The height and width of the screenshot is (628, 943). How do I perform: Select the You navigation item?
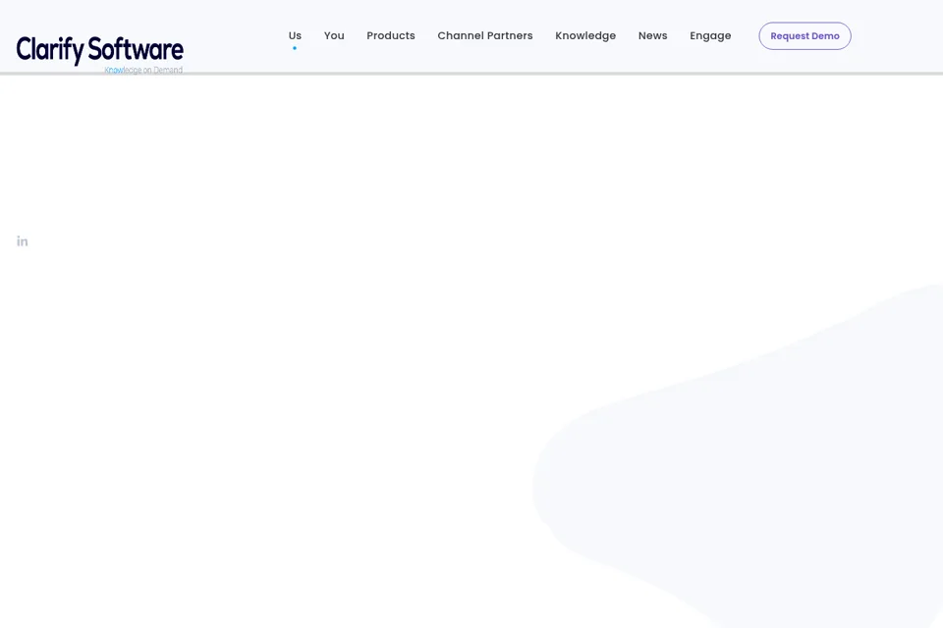pyautogui.click(x=334, y=35)
